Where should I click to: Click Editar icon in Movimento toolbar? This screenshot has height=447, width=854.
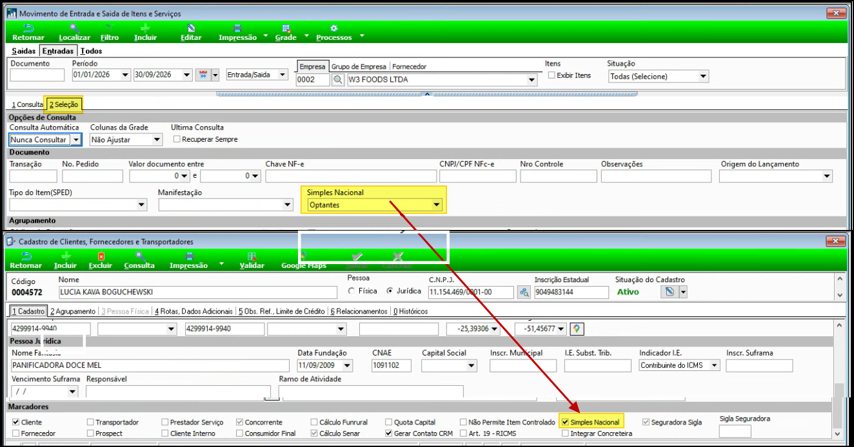[x=191, y=28]
